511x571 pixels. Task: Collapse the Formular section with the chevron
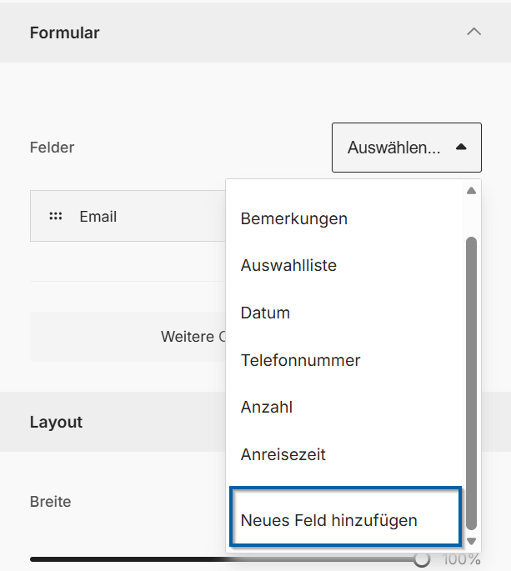coord(473,33)
